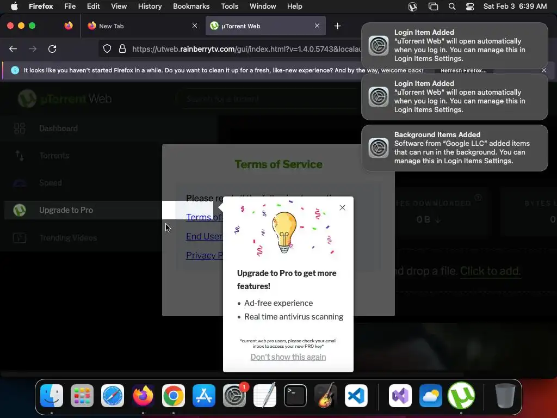Open the History menu
This screenshot has height=418, width=557.
coord(150,7)
